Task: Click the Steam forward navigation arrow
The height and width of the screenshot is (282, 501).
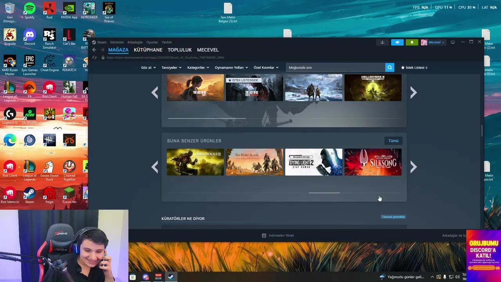Action: (103, 50)
